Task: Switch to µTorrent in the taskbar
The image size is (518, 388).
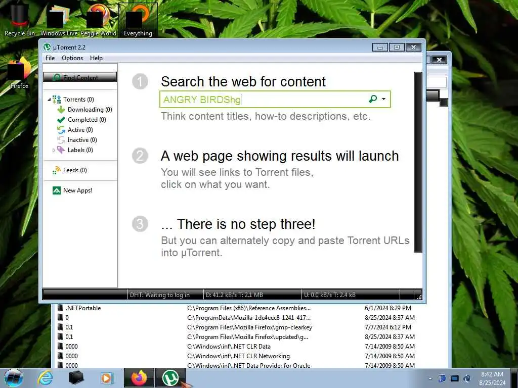Action: [x=170, y=378]
